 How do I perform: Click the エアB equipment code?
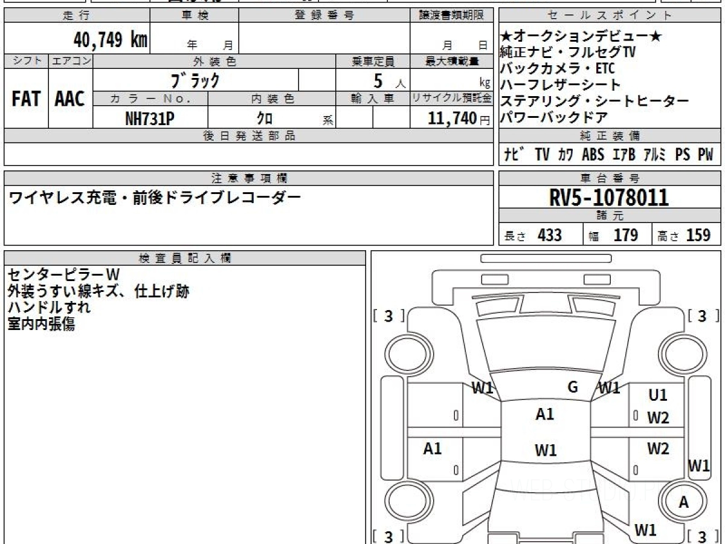point(623,155)
